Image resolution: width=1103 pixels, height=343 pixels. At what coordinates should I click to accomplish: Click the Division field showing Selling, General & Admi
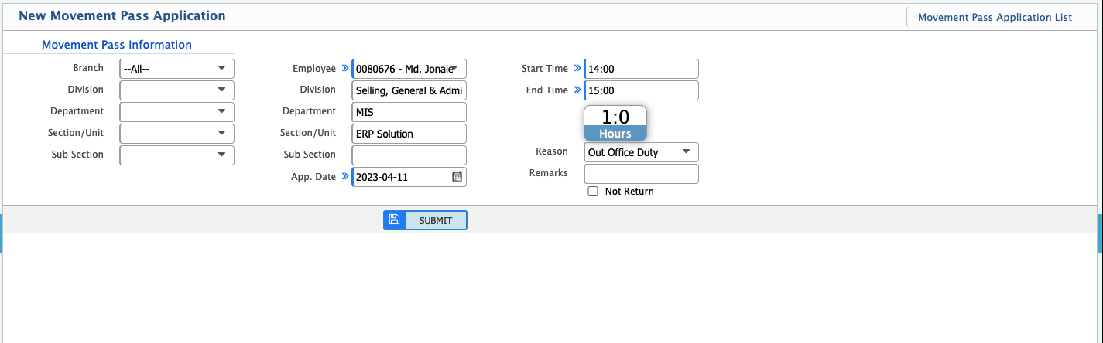[409, 90]
